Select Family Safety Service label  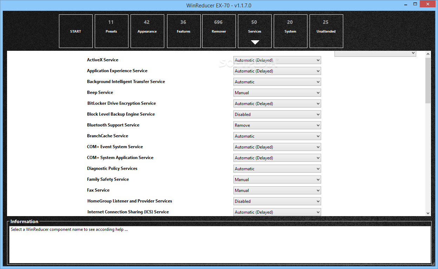click(108, 179)
